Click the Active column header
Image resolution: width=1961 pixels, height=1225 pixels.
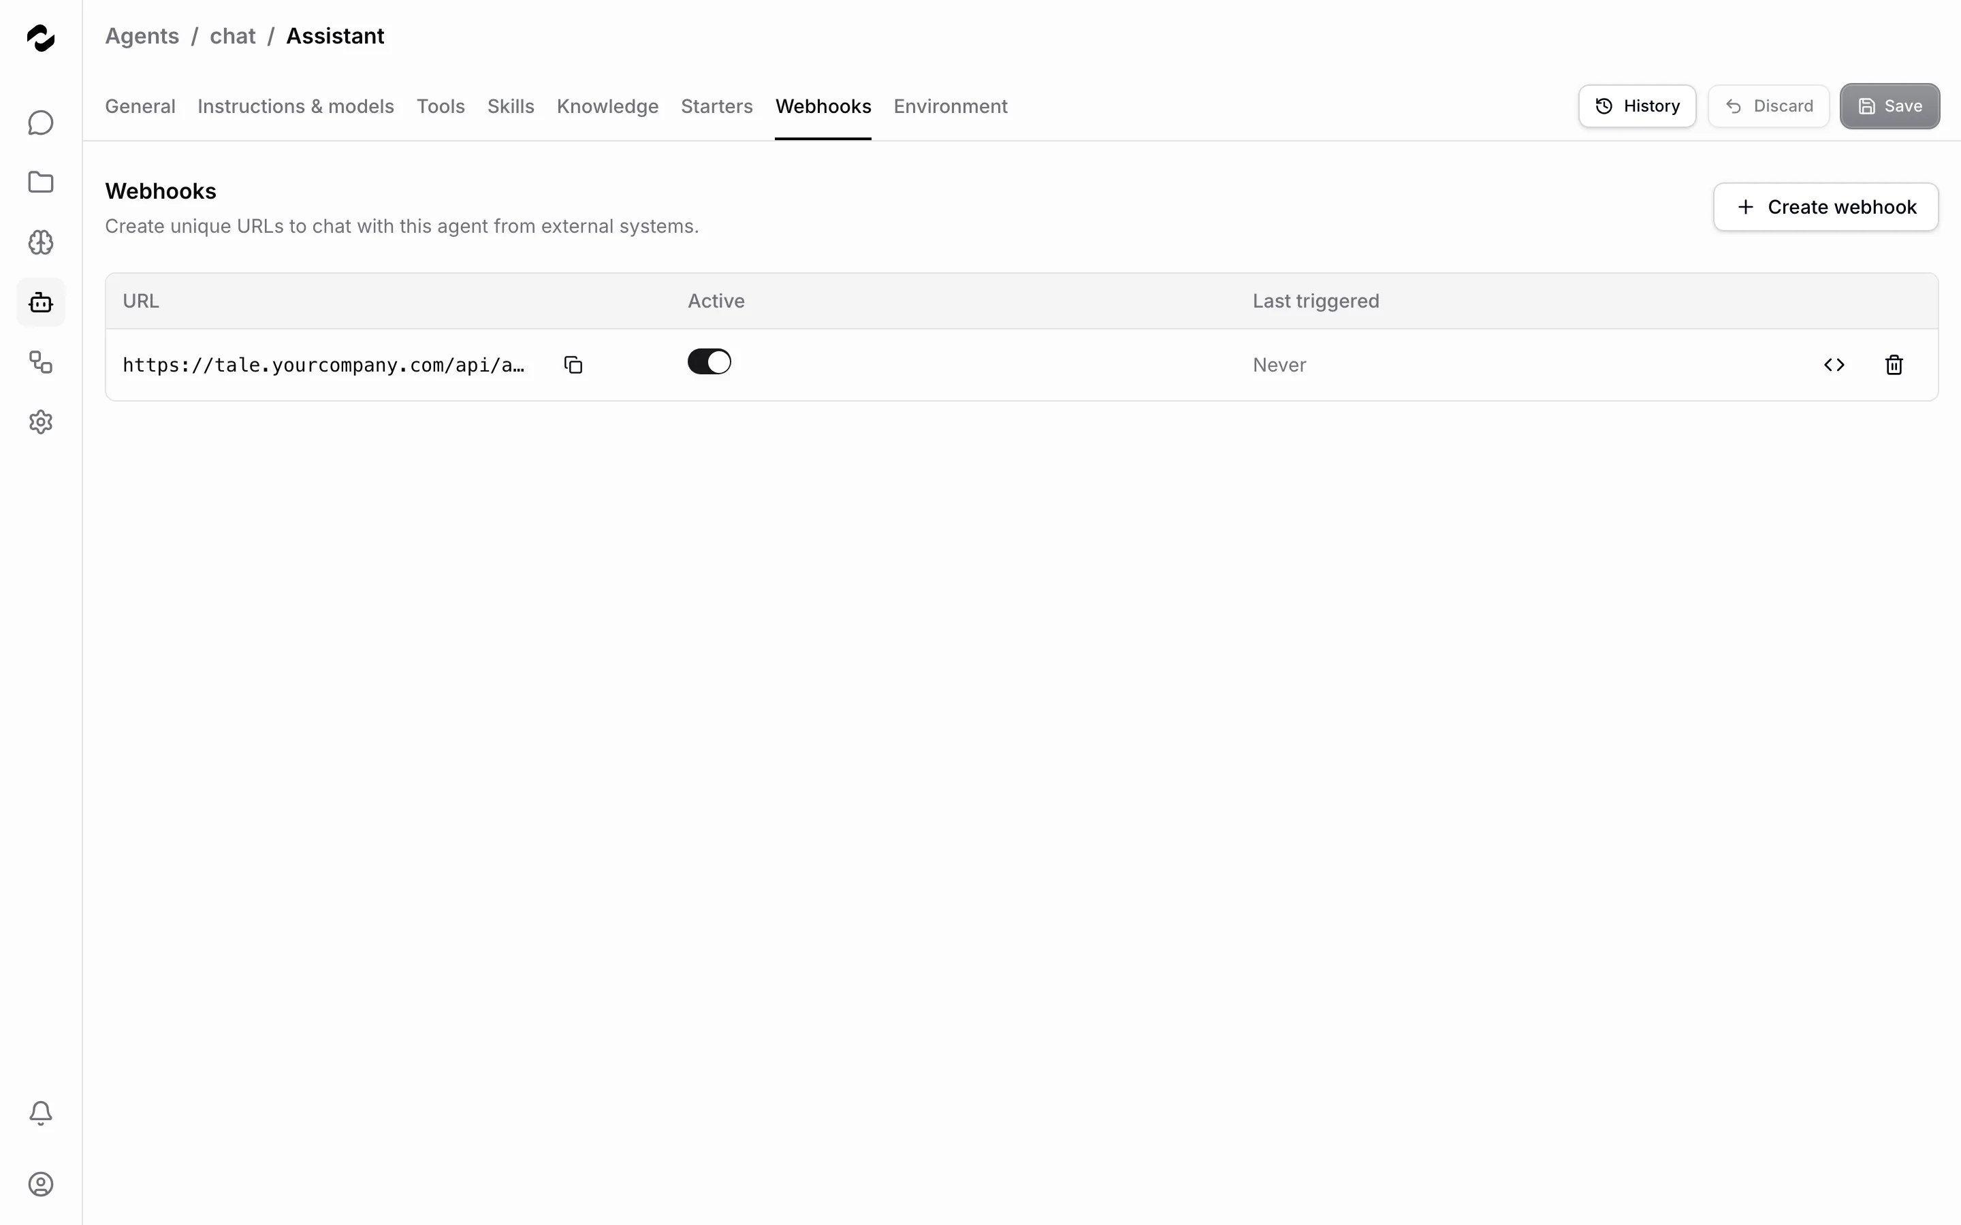[x=716, y=301]
